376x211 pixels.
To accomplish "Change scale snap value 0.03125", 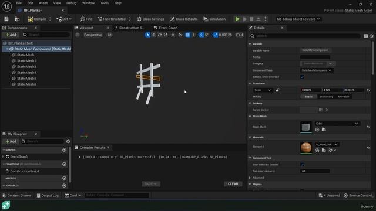I will 226,35.
